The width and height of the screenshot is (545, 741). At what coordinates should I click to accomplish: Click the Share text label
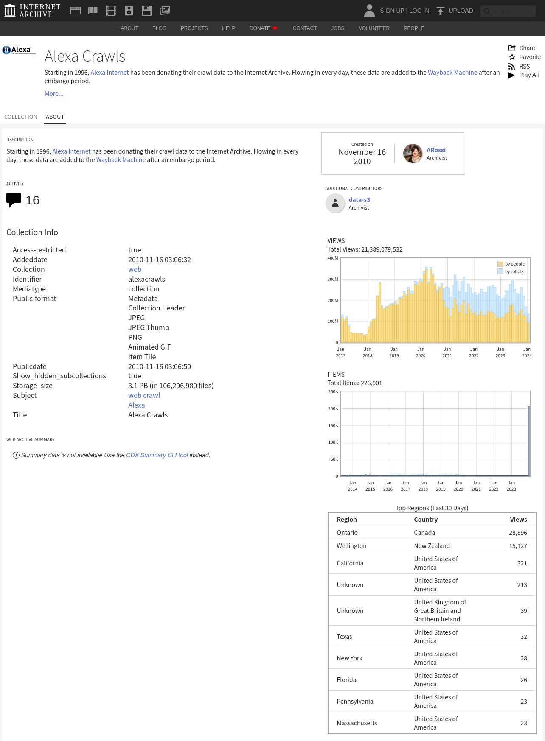coord(527,48)
